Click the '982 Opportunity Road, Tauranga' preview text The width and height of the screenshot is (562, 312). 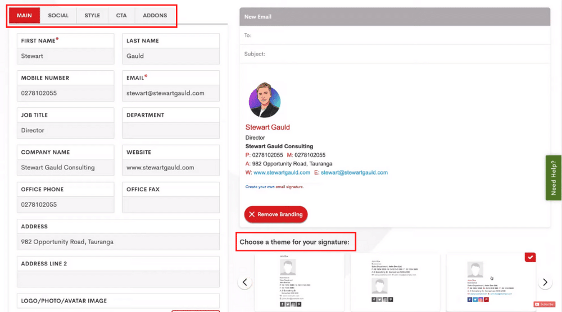[292, 164]
